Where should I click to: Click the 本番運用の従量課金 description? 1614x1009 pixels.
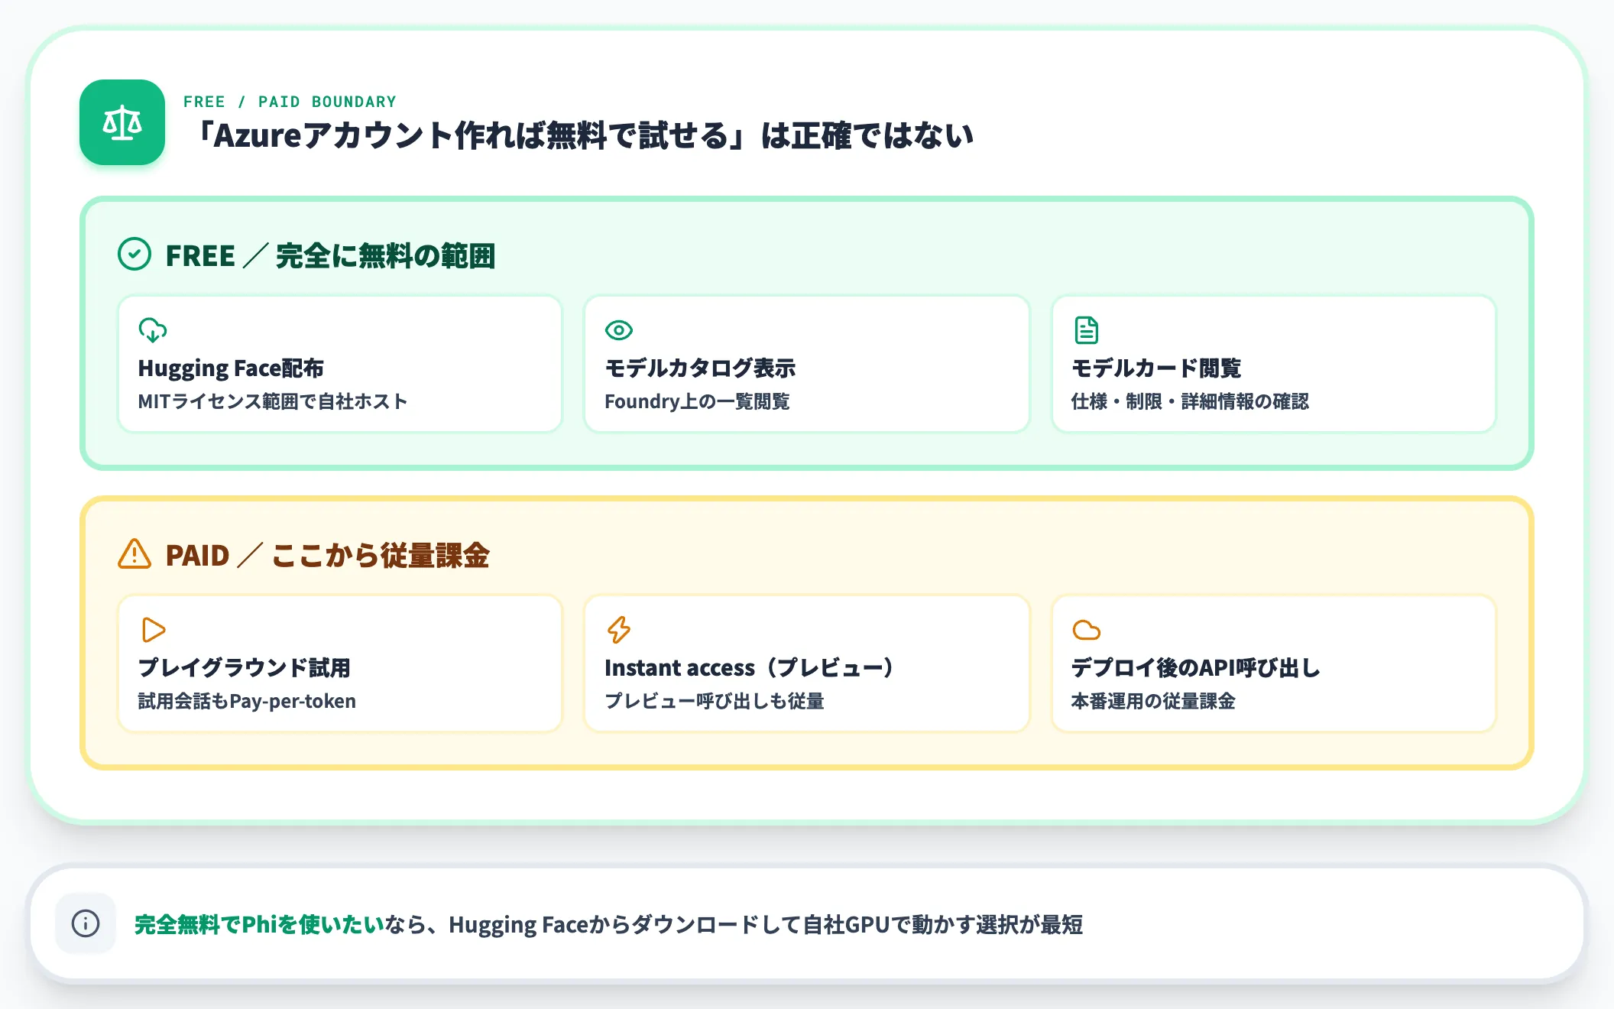click(1153, 701)
